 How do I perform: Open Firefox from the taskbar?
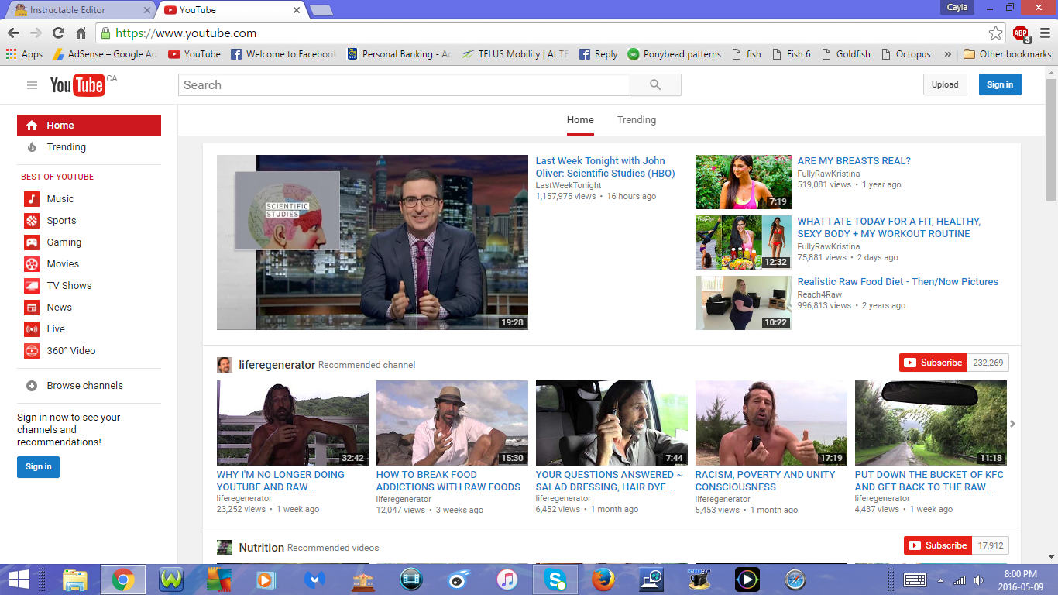coord(603,580)
